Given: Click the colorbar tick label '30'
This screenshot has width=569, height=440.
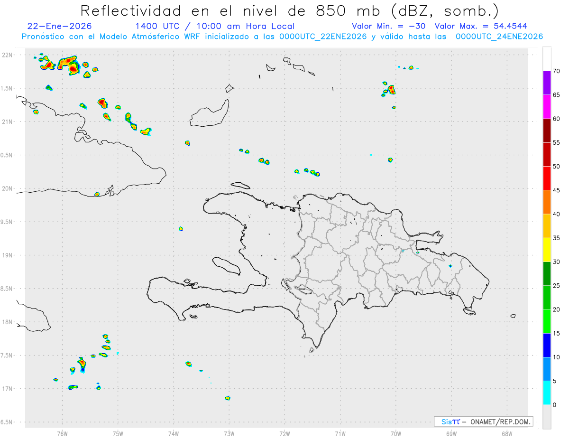Looking at the screenshot, I should pyautogui.click(x=557, y=262).
